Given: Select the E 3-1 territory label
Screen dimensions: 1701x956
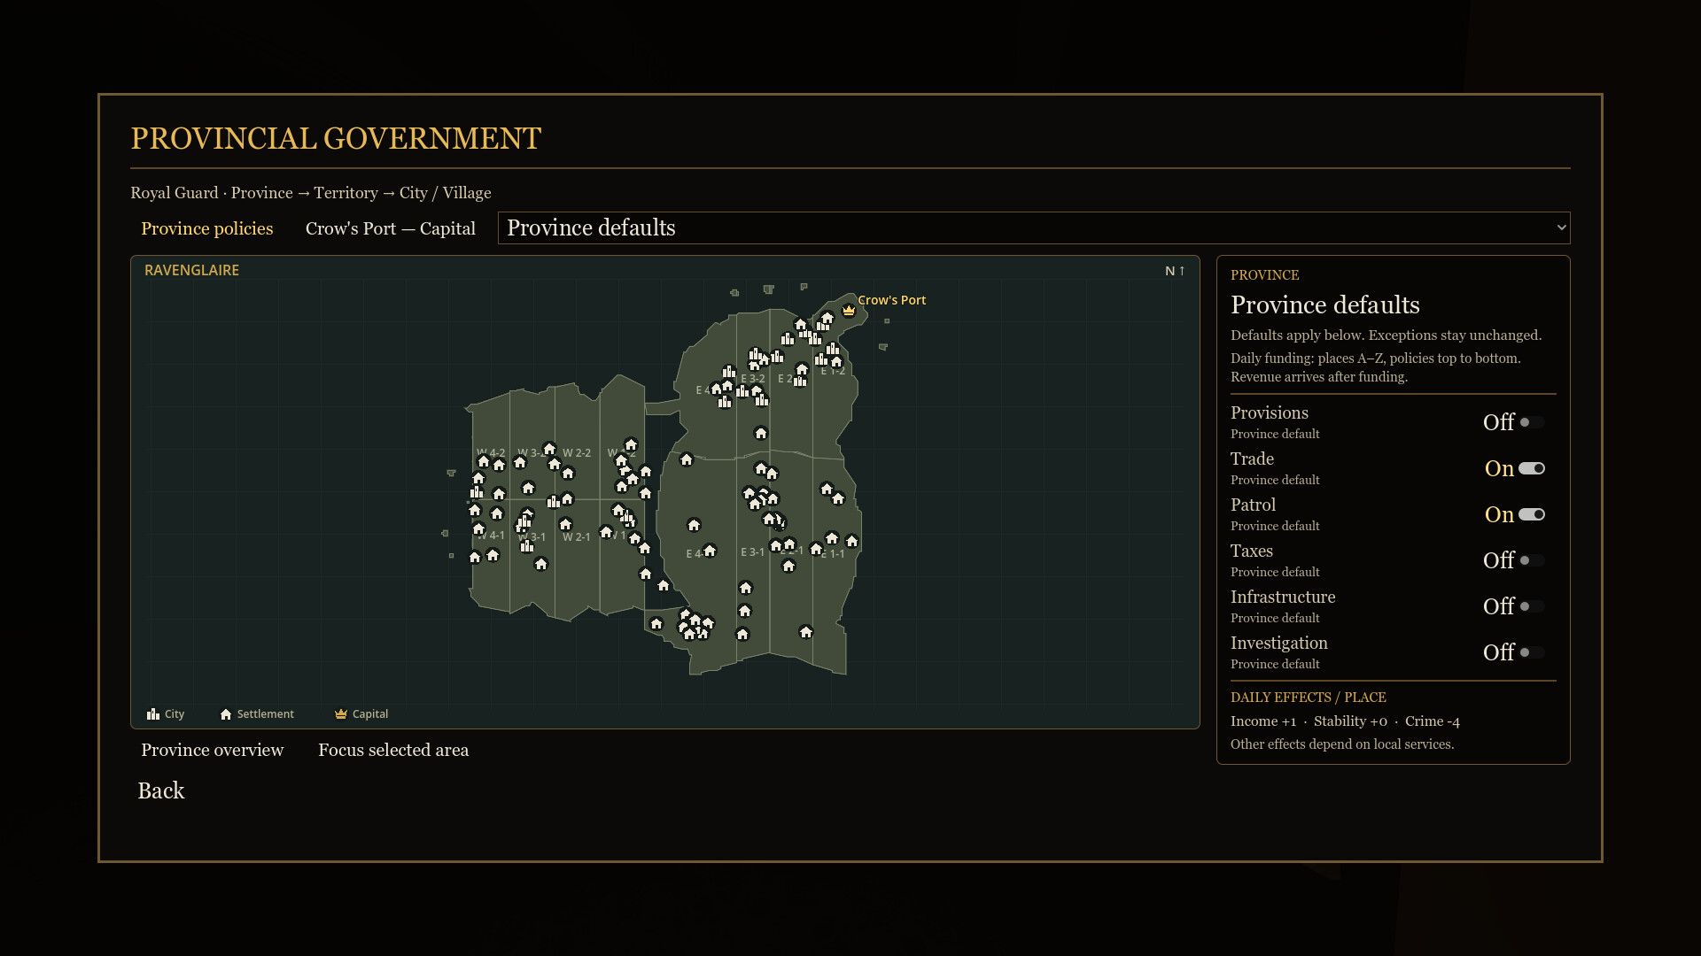Looking at the screenshot, I should point(753,552).
